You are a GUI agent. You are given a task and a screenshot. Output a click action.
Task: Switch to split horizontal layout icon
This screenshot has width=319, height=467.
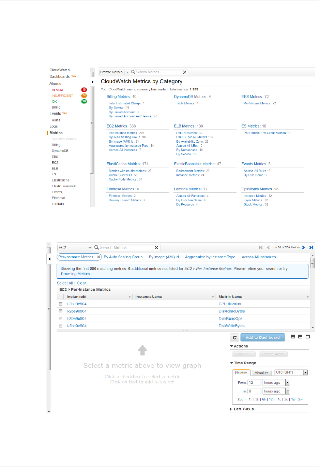pyautogui.click(x=293, y=337)
